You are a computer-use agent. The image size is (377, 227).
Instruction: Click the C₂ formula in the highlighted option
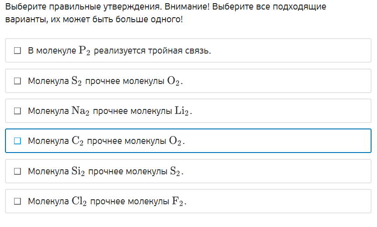[x=77, y=141]
